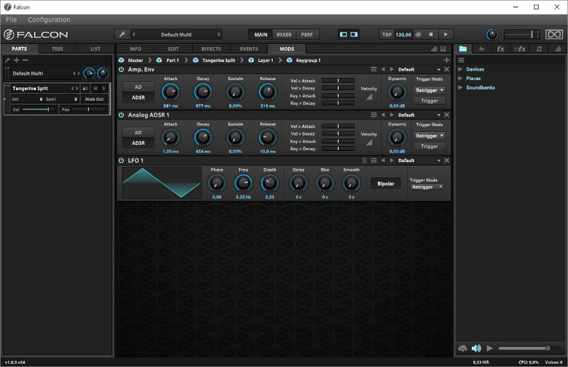Open Analog ADSR 1 Retrigger mode dropdown

429,136
